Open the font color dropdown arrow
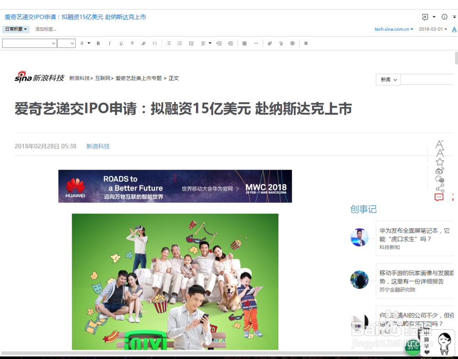 point(89,43)
